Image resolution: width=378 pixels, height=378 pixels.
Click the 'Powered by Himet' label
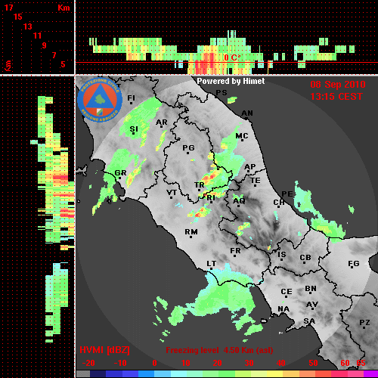point(231,81)
